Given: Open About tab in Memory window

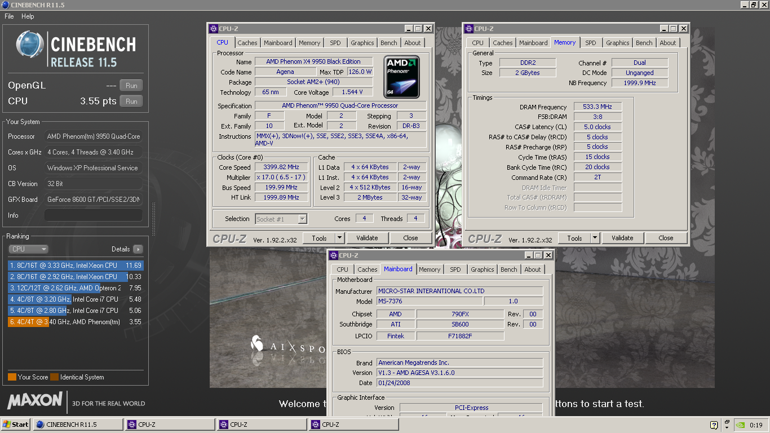Looking at the screenshot, I should click(x=668, y=43).
